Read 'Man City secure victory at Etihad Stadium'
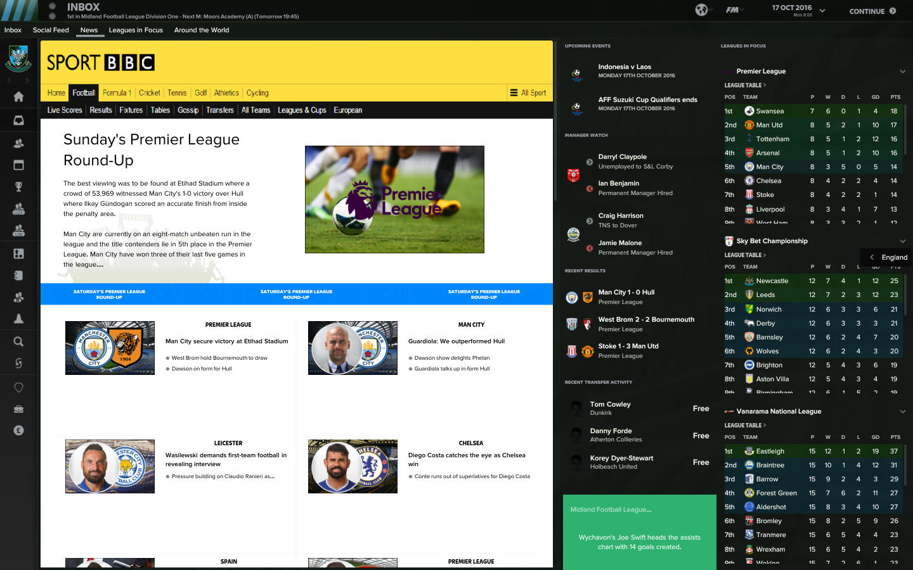The width and height of the screenshot is (913, 570). coord(226,341)
